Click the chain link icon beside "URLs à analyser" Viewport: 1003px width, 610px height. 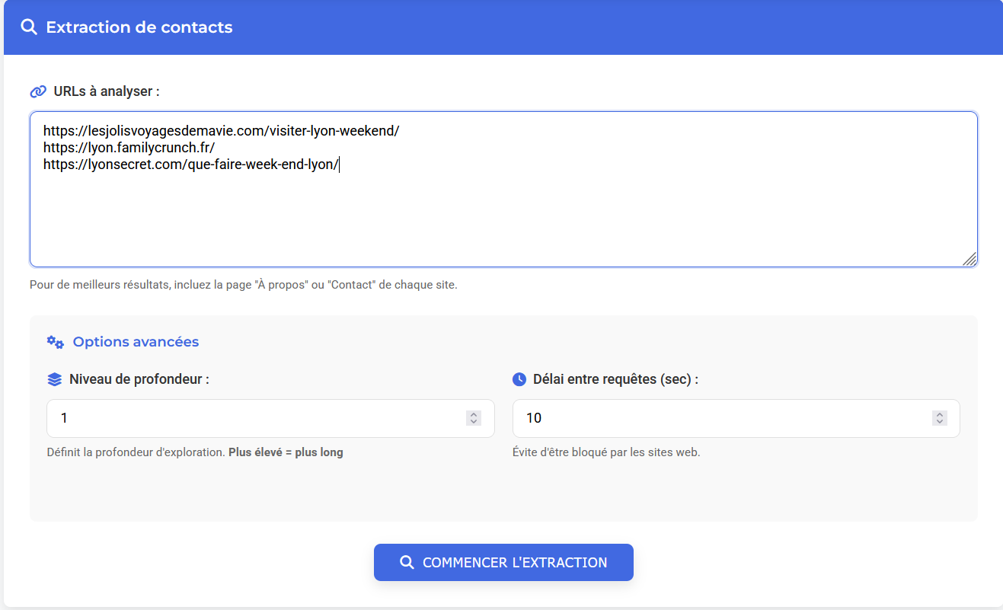[x=37, y=91]
